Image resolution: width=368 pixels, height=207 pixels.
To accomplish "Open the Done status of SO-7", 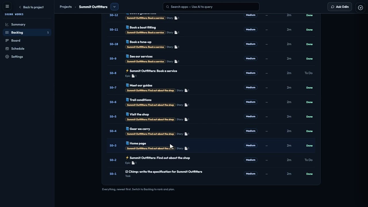I will 309,88.
